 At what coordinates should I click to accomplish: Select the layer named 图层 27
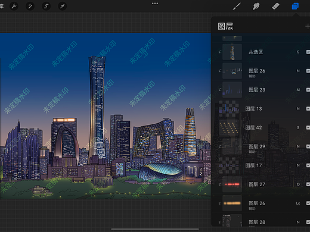(x=257, y=184)
